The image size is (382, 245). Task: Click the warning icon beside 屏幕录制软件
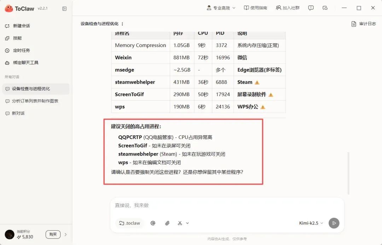point(271,95)
